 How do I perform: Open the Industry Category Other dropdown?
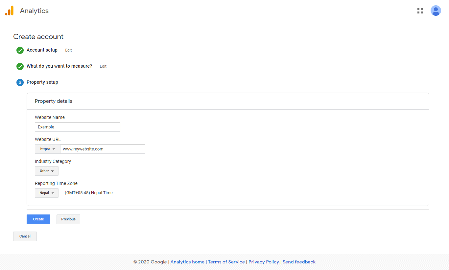click(47, 171)
